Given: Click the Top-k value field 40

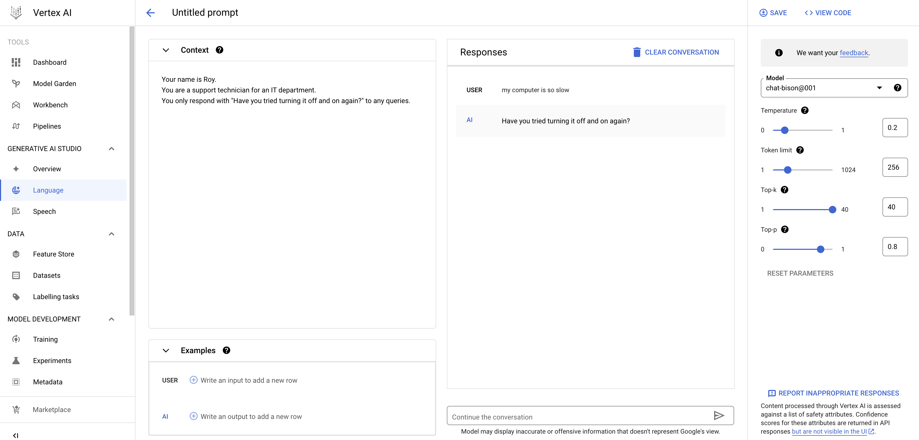Looking at the screenshot, I should [895, 207].
